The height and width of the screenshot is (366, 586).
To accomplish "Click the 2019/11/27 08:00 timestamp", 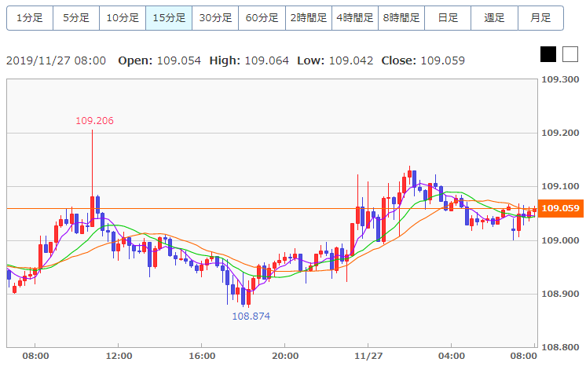I will 56,60.
